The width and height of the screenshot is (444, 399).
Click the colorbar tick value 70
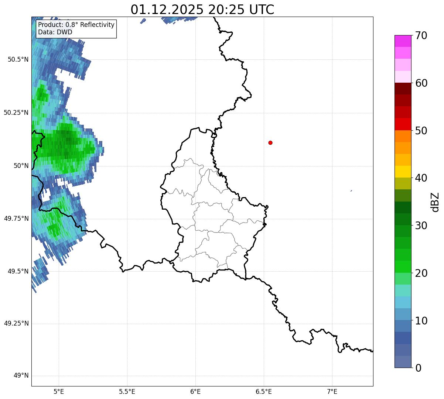[421, 35]
